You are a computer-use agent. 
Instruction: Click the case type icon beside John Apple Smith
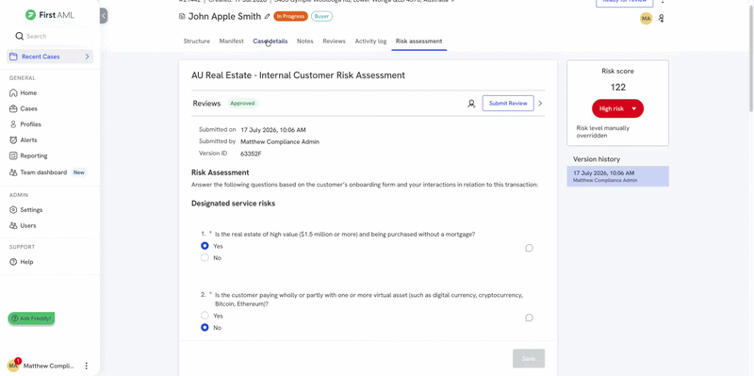[x=182, y=16]
